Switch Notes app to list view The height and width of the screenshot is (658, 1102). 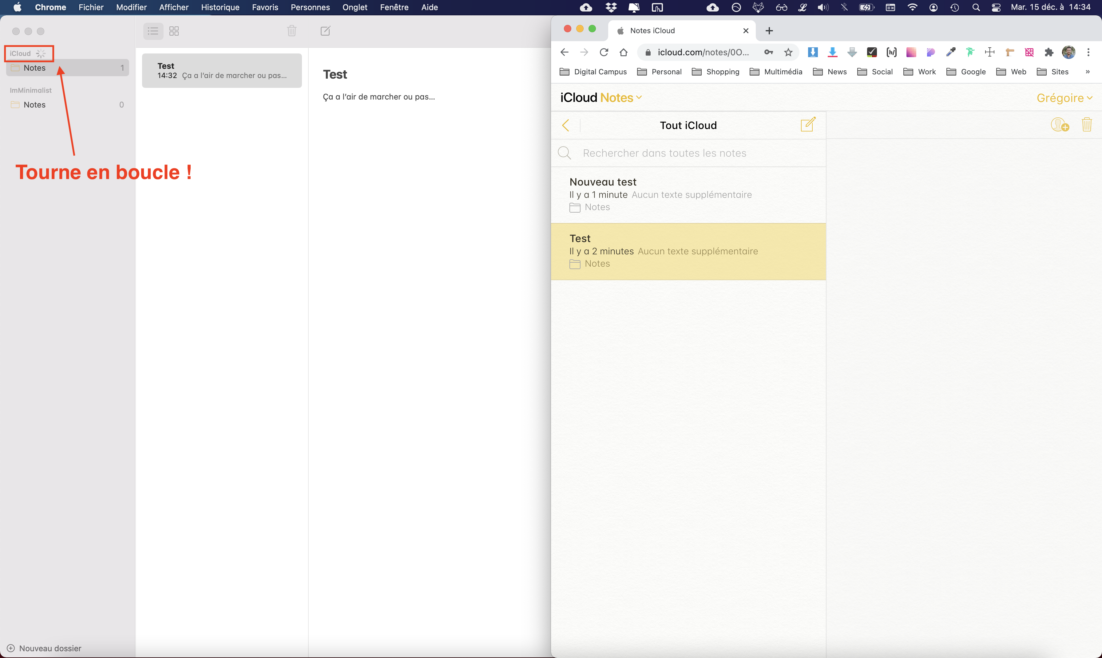pos(153,31)
